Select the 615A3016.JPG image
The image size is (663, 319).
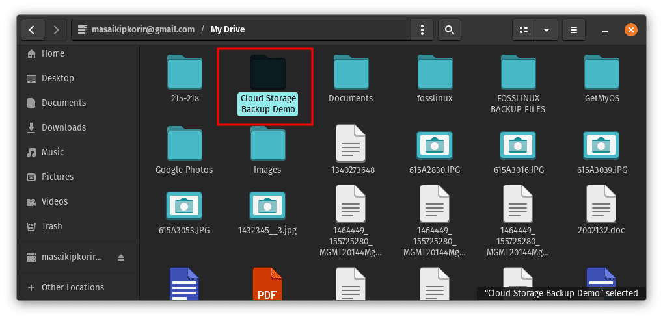tap(519, 152)
